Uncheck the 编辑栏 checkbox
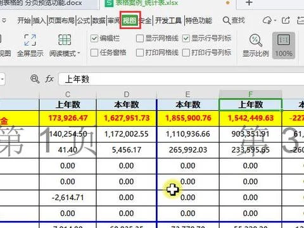This screenshot has height=228, width=304. click(x=94, y=39)
